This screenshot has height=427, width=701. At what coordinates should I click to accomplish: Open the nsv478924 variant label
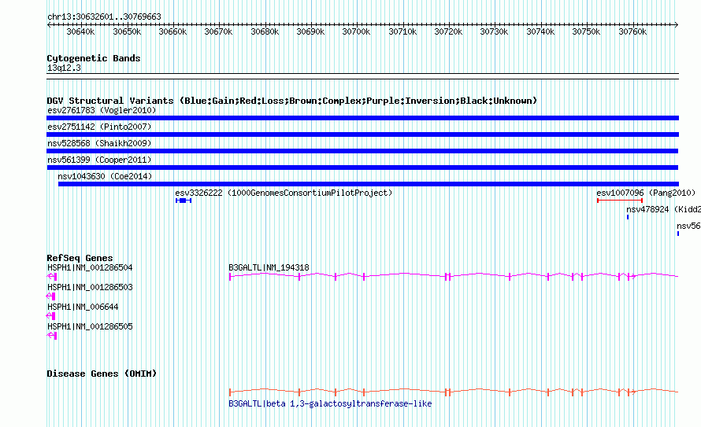click(x=663, y=209)
